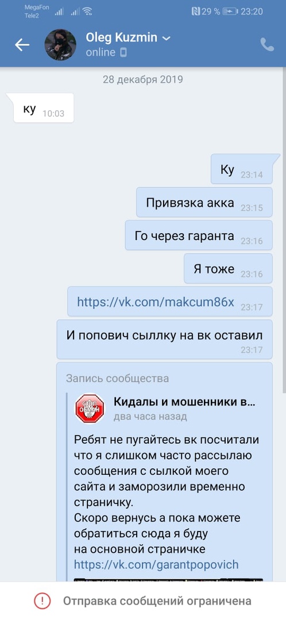Open the contact's round profile avatar
The height and width of the screenshot is (620, 286).
[x=60, y=45]
